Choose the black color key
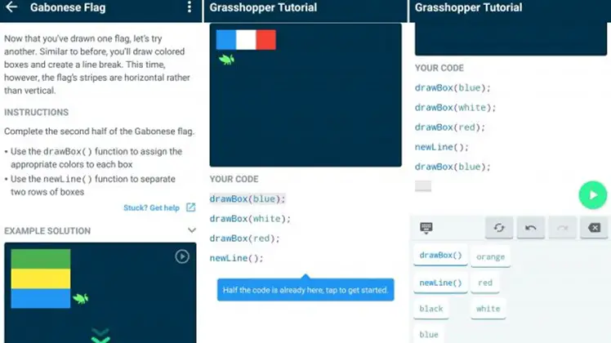The height and width of the screenshot is (343, 611). pos(431,309)
